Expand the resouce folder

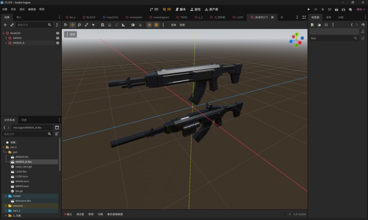tap(6, 206)
